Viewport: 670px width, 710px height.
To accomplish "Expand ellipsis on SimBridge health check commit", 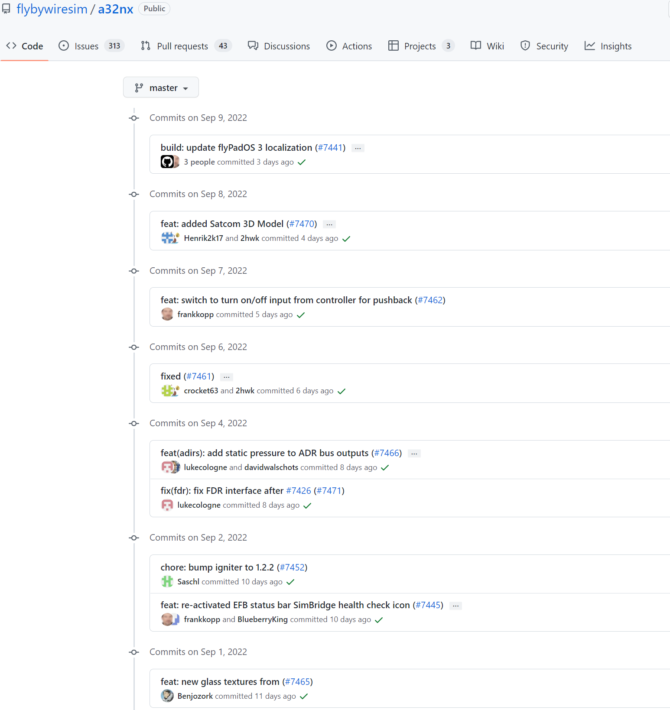I will click(x=455, y=606).
